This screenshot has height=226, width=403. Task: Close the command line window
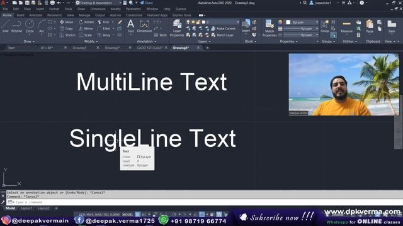3,196
